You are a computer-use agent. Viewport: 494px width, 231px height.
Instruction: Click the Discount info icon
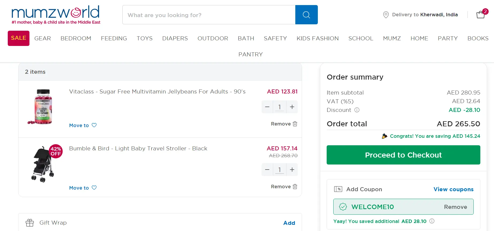(x=357, y=110)
